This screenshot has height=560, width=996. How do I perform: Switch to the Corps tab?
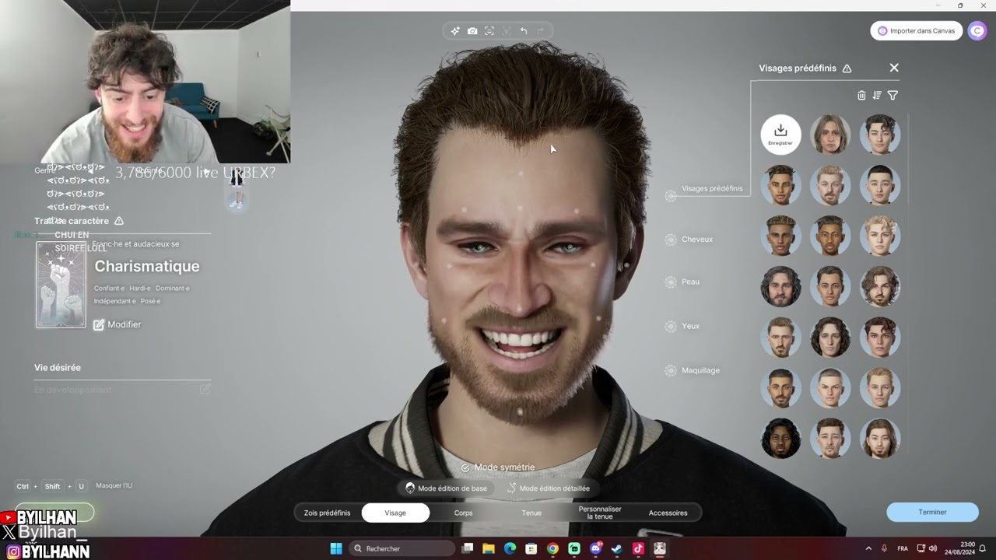click(x=463, y=513)
